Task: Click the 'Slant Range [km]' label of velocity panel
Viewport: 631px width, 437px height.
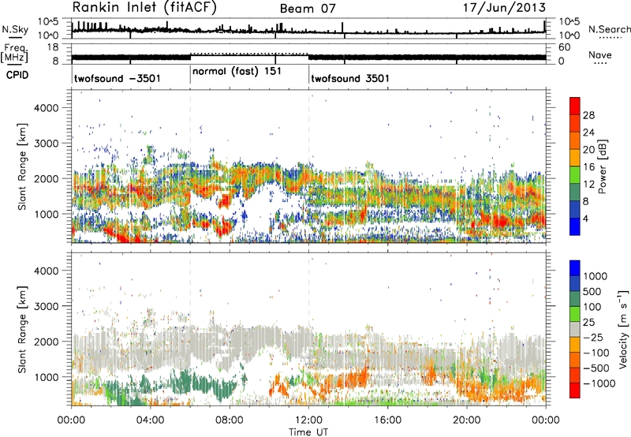Action: pos(22,329)
